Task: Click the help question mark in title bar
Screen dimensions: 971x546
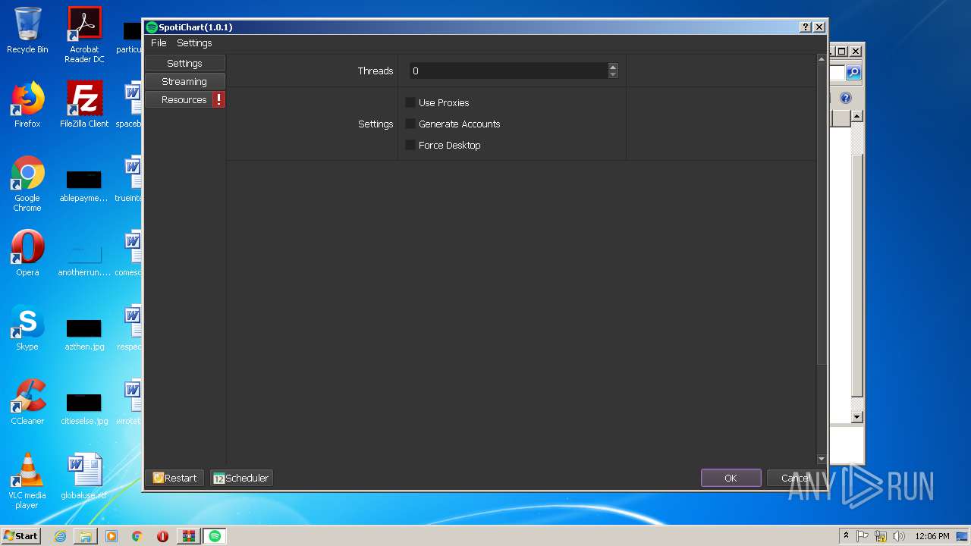Action: pos(806,27)
